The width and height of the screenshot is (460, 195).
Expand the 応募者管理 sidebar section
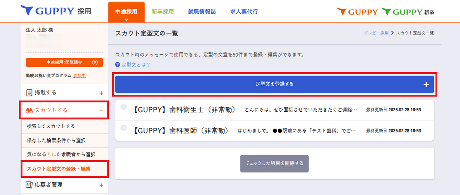(x=101, y=185)
